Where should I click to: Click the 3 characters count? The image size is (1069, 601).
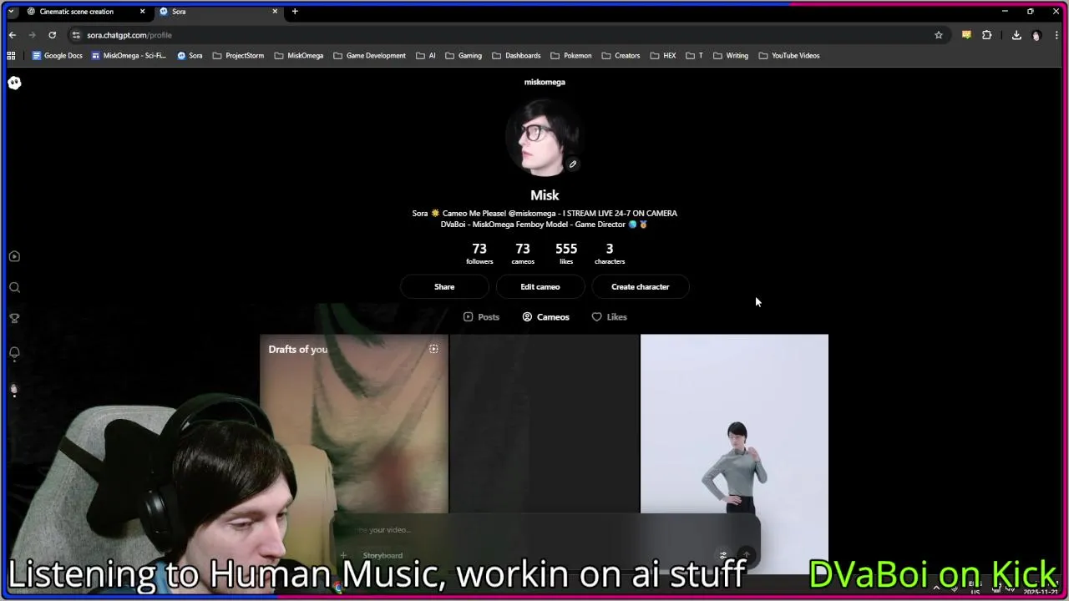(610, 253)
